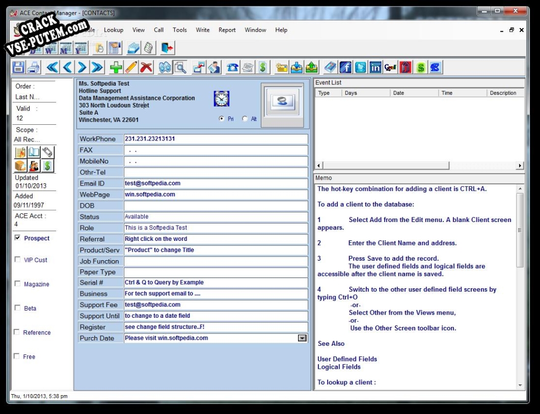Image resolution: width=540 pixels, height=414 pixels.
Task: Click the people group icon in sidebar
Action: (x=34, y=166)
